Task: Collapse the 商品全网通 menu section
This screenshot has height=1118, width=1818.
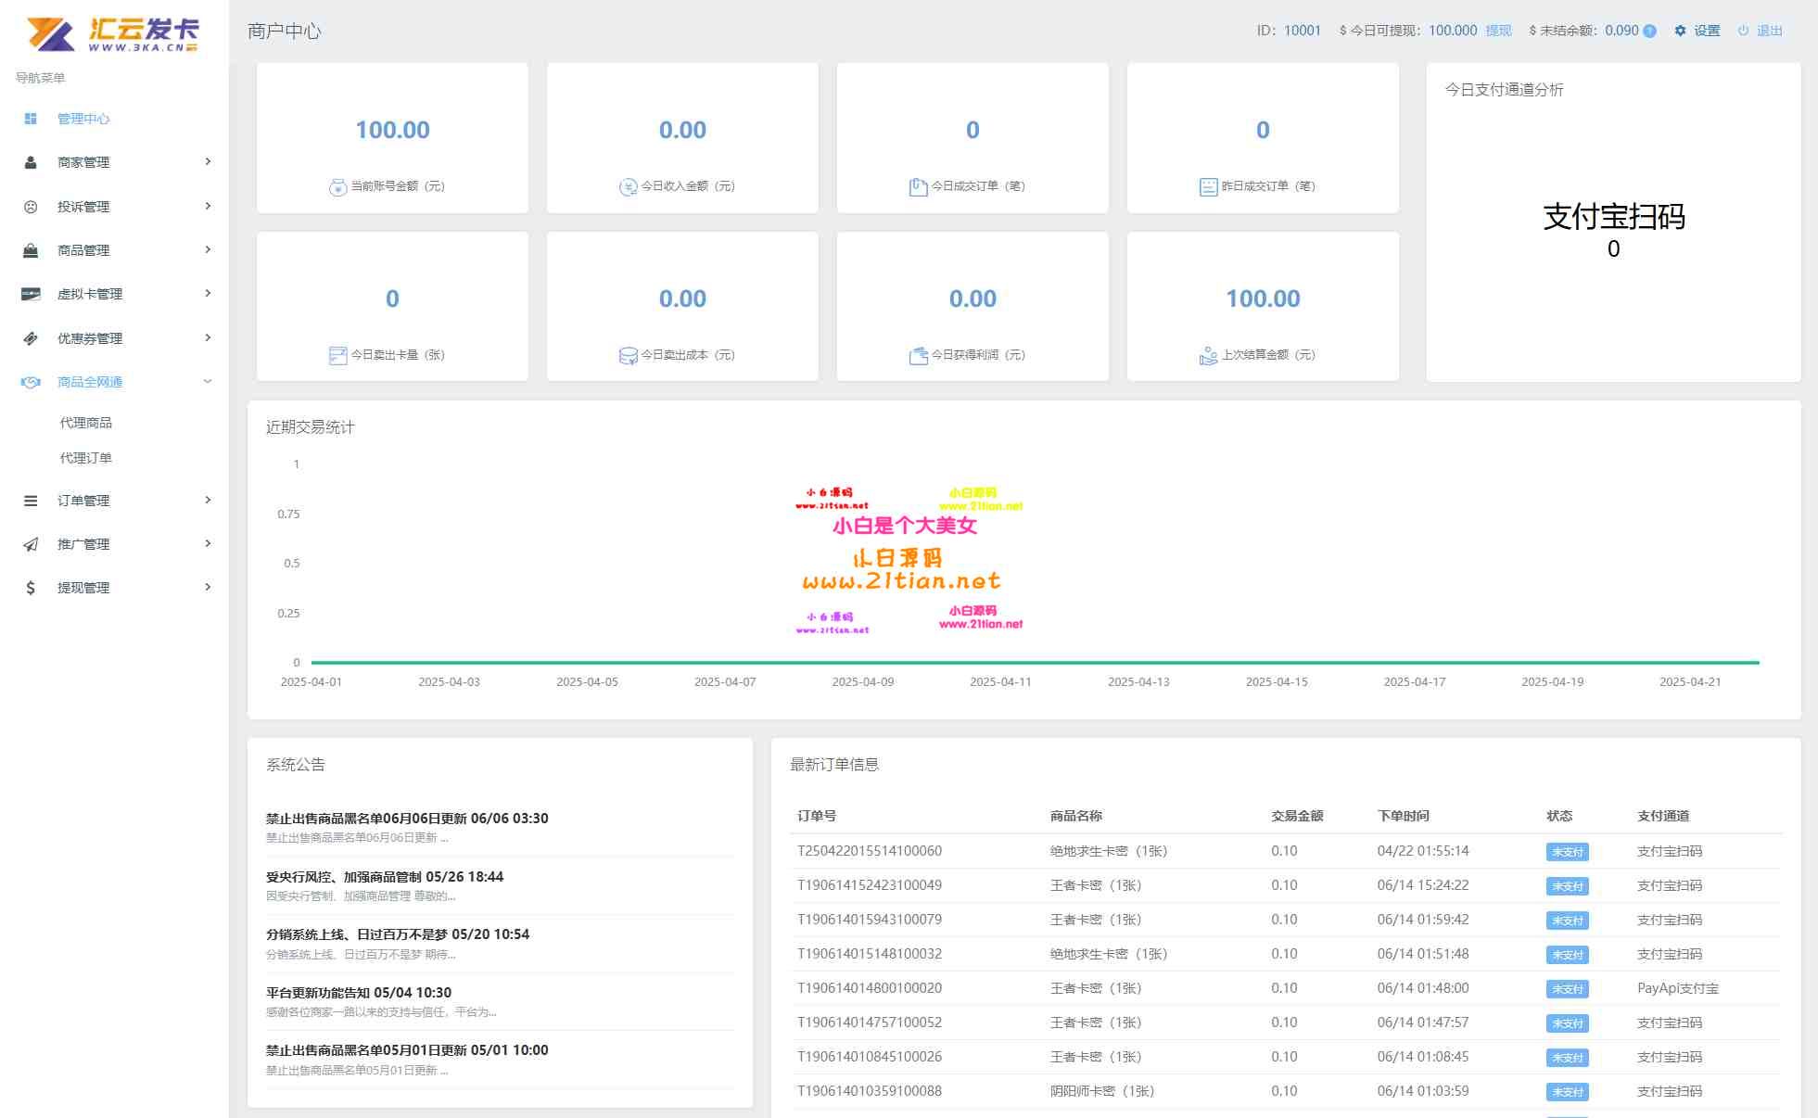Action: click(x=208, y=381)
